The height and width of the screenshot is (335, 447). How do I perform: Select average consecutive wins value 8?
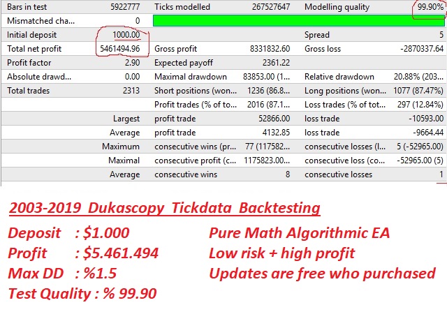click(x=288, y=174)
